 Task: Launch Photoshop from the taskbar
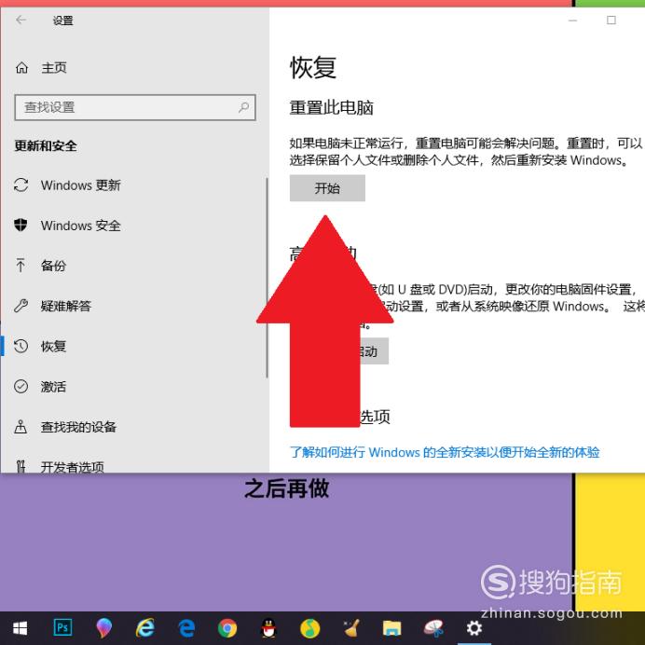click(x=63, y=627)
